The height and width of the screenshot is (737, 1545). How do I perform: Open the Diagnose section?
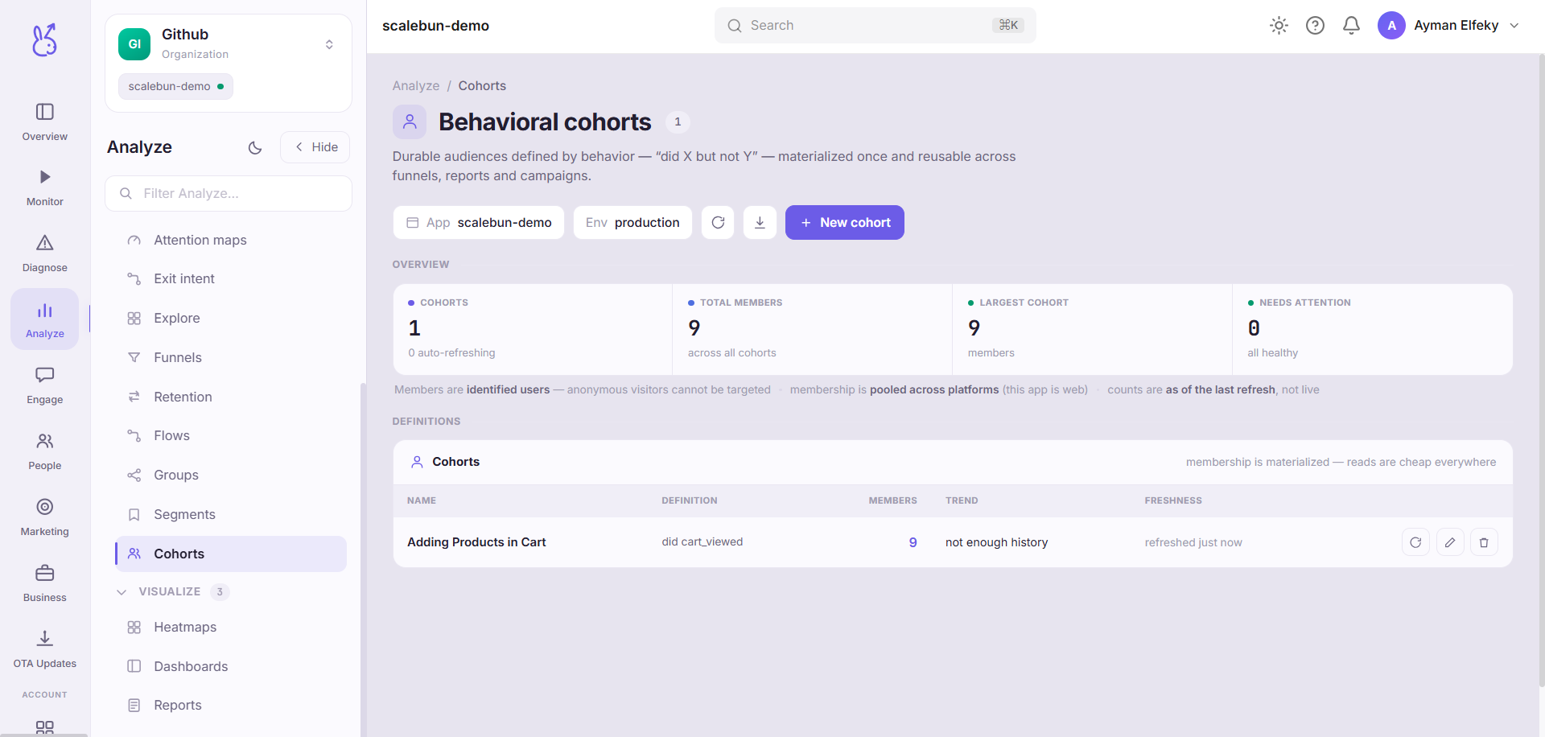click(x=45, y=254)
